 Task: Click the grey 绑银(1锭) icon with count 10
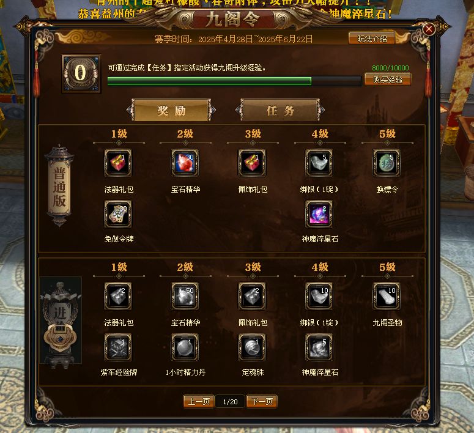[319, 296]
